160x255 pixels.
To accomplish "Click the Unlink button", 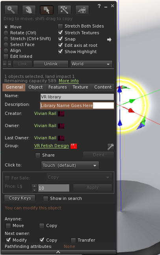I will click(x=51, y=64).
